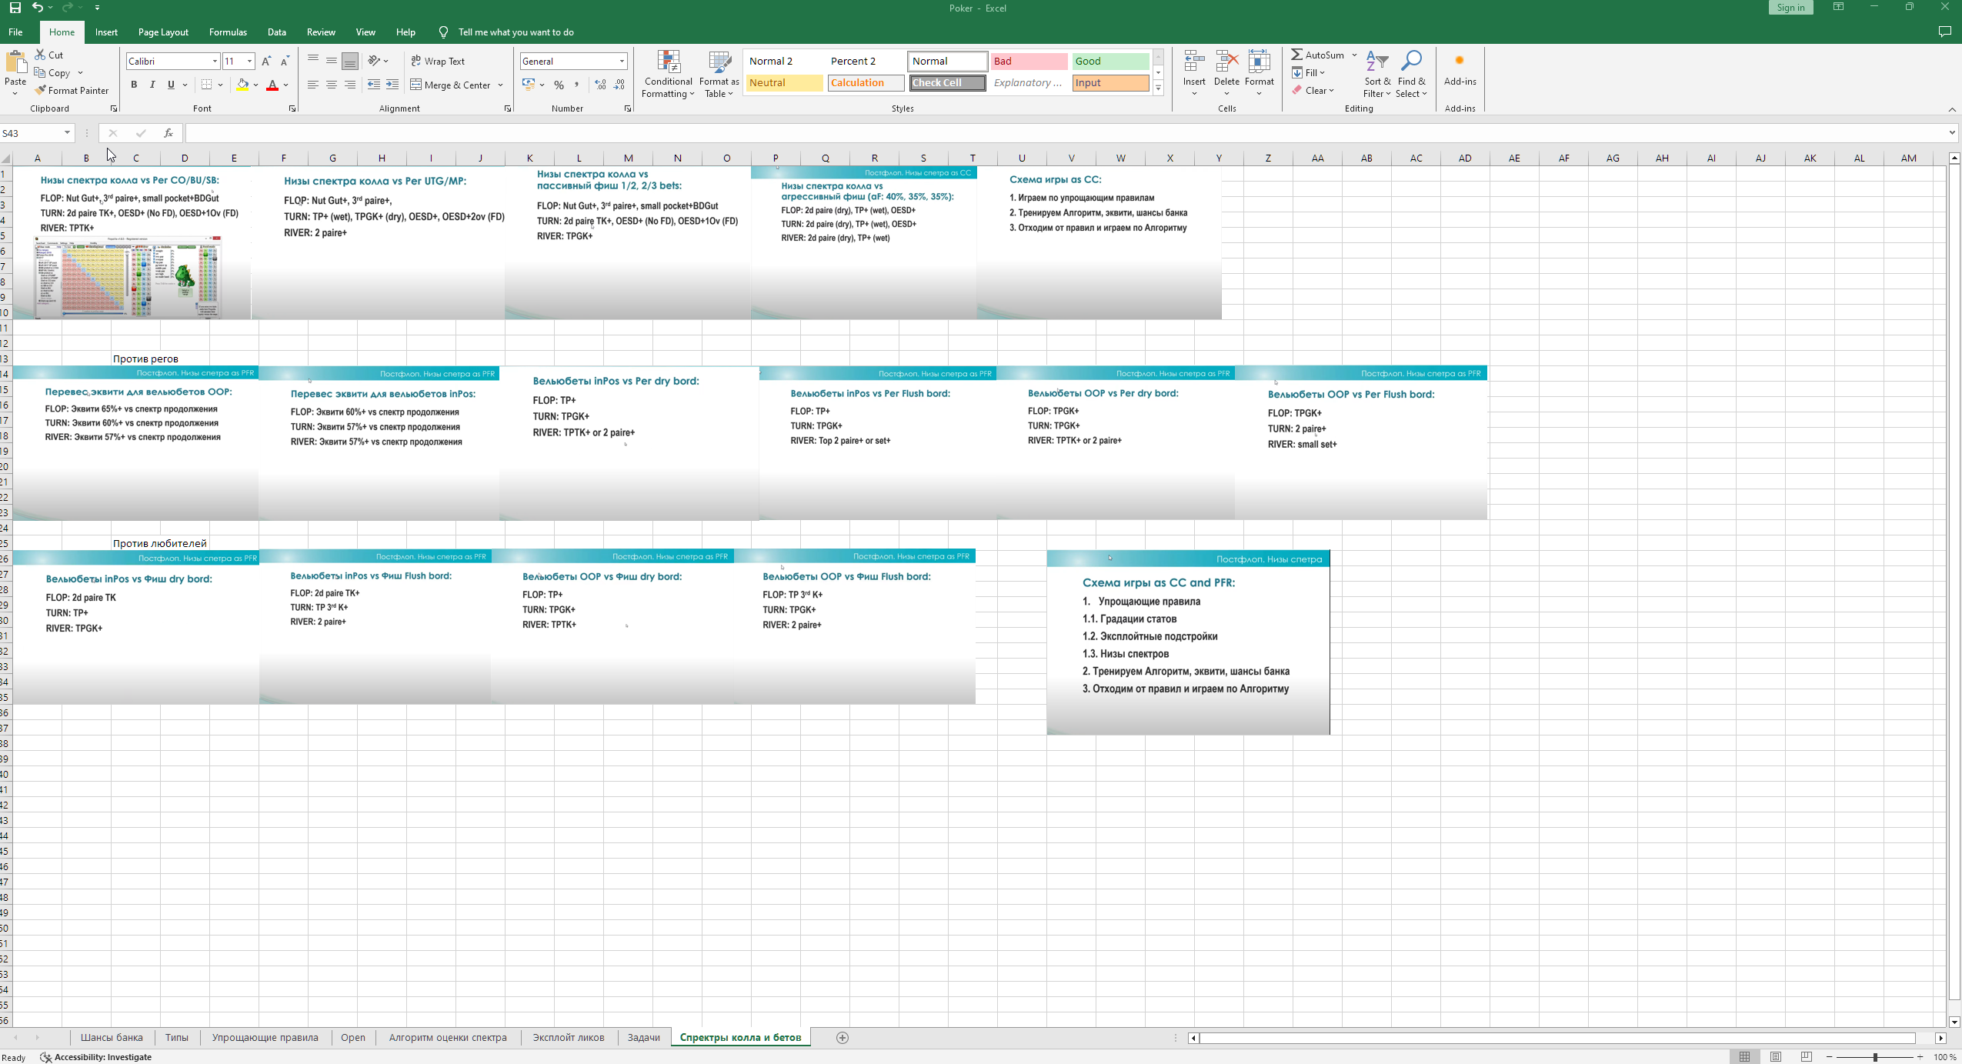Screen dimensions: 1962x1064
Task: Add a new sheet with plus button
Action: tap(842, 1038)
